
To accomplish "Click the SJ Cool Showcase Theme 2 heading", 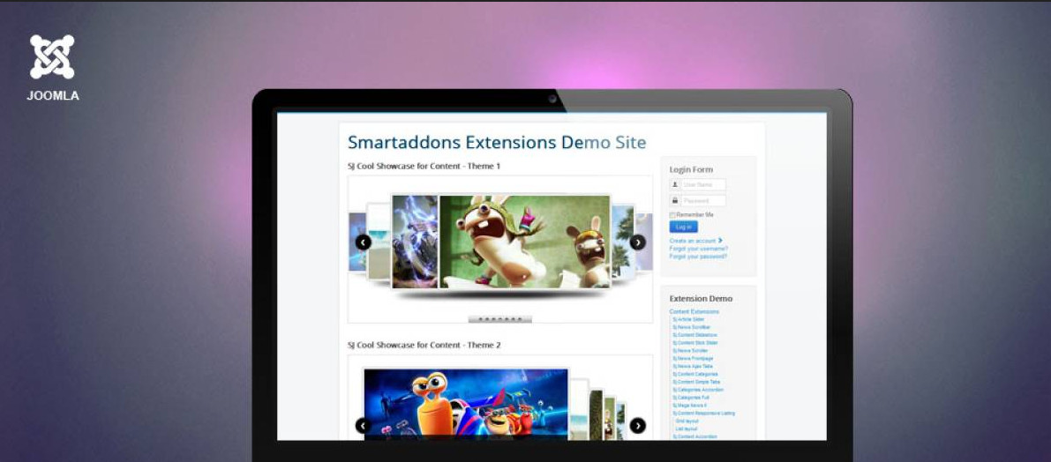I will (x=424, y=346).
